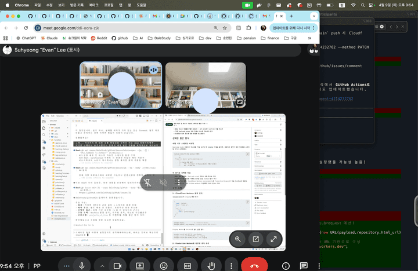Go to next search match in background window
This screenshot has height=271, width=418.
pyautogui.click(x=397, y=27)
